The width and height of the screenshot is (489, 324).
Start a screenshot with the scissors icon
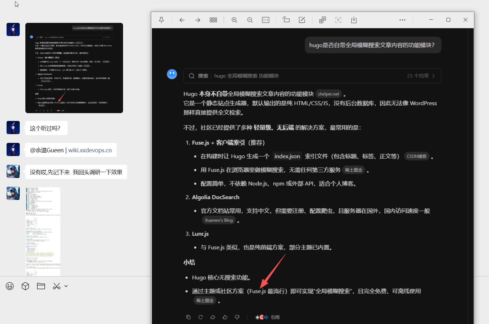pos(57,286)
